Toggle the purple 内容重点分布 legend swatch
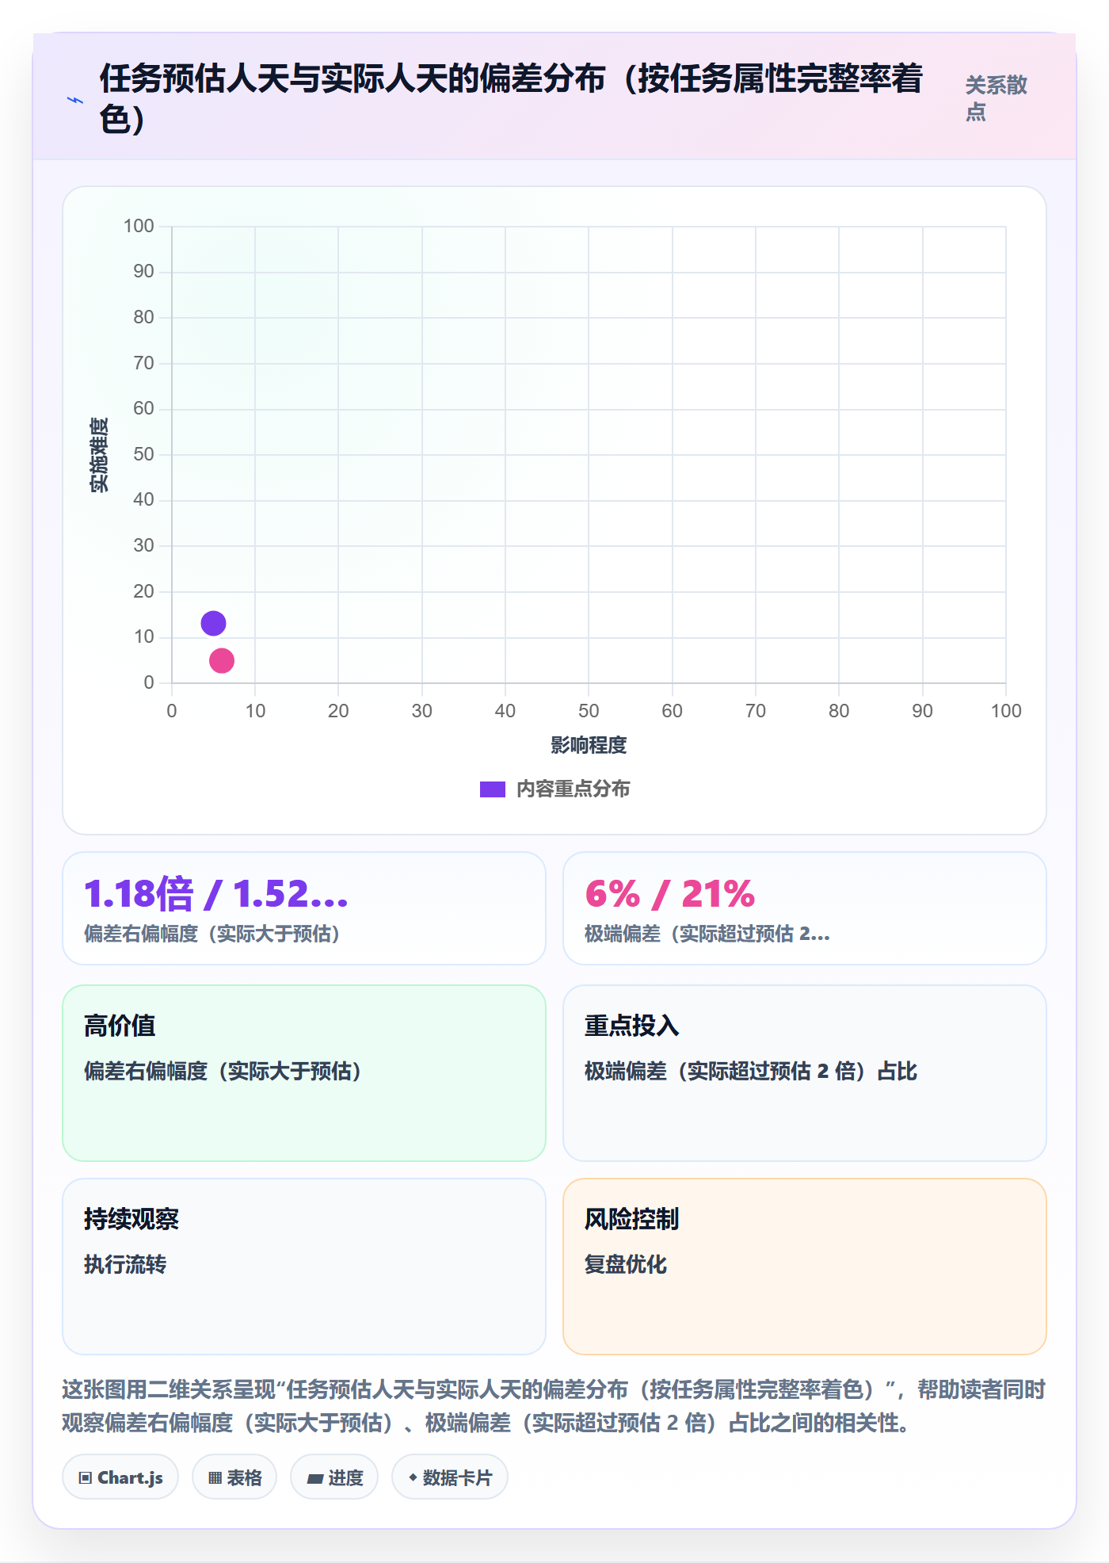Viewport: 1109px width, 1563px height. click(x=493, y=789)
